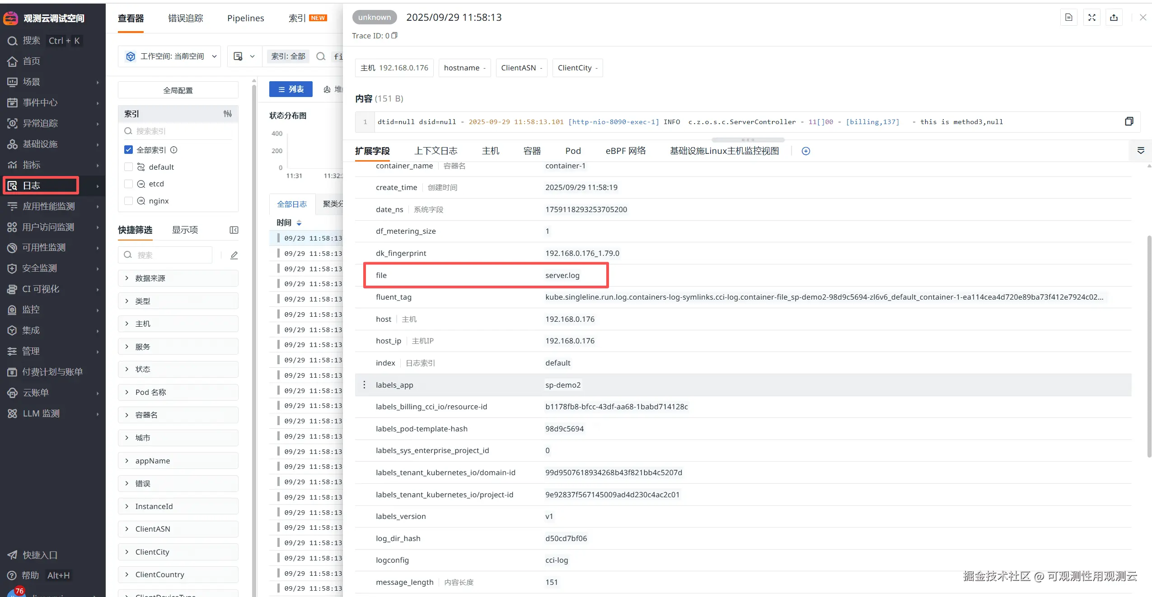Open index settings sliders icon
Viewport: 1152px width, 597px height.
point(228,114)
